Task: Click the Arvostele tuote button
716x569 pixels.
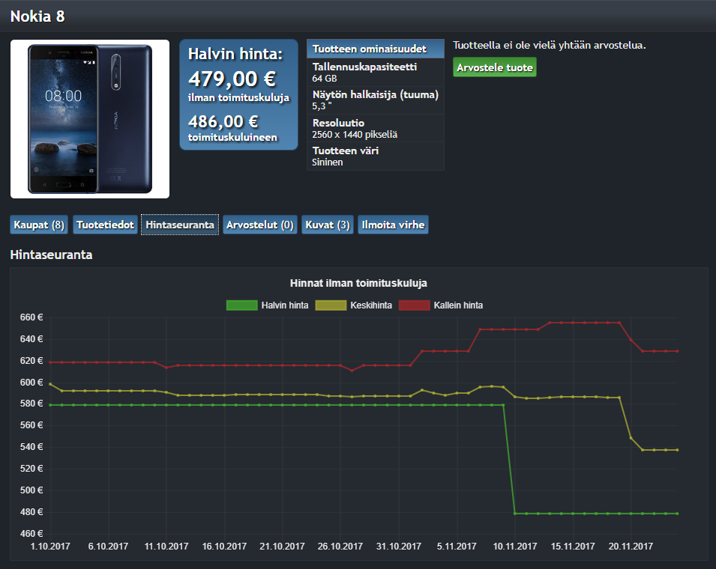Action: [495, 67]
